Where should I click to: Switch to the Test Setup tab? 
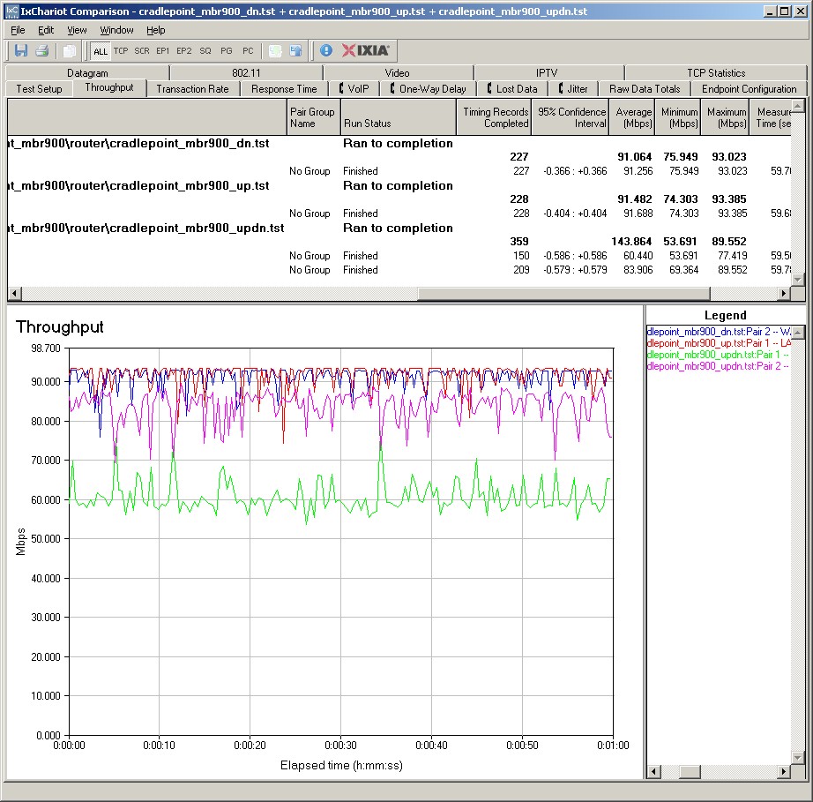(39, 89)
